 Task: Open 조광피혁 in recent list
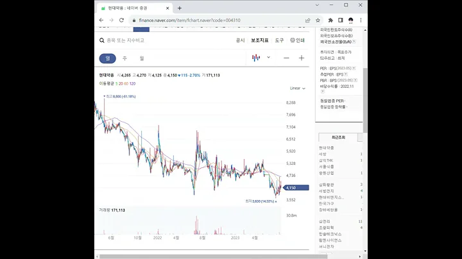point(327,228)
